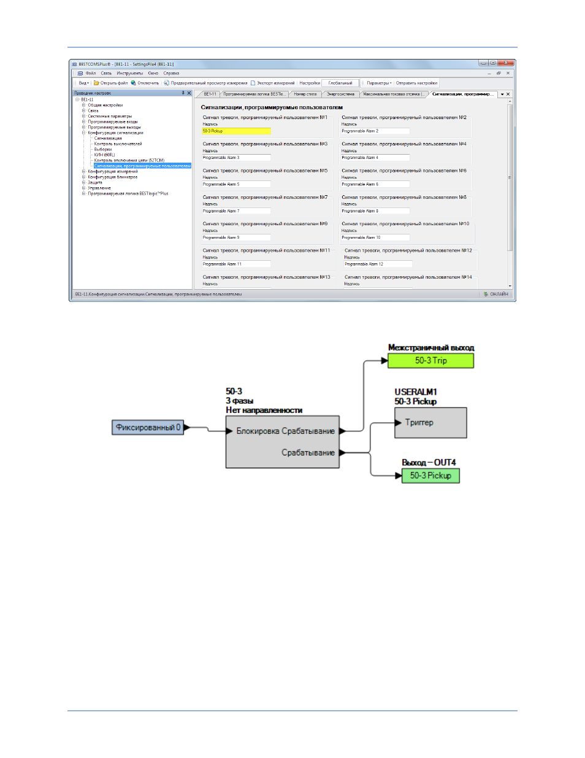This screenshot has height=758, width=585.
Task: Click the Programmable Alarm 2 field
Action: coord(375,131)
